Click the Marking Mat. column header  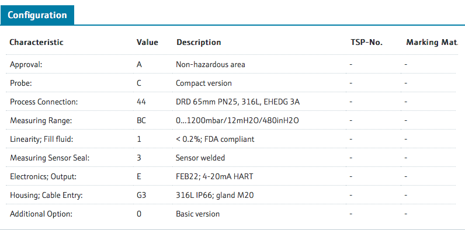(432, 43)
